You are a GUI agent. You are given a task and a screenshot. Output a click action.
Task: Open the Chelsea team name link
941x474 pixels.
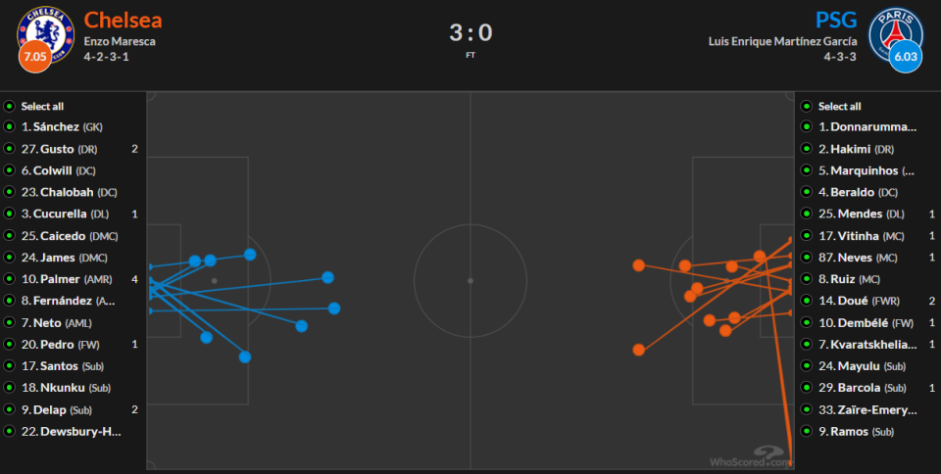124,20
